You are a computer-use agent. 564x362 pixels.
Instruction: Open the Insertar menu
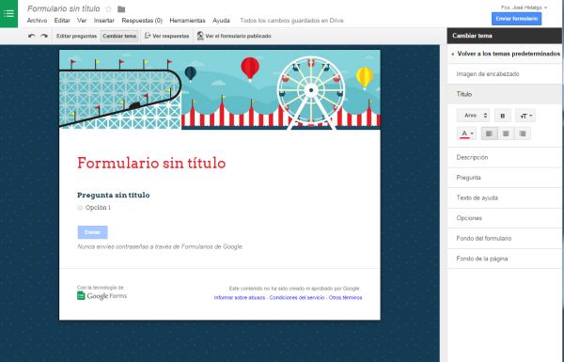point(104,21)
